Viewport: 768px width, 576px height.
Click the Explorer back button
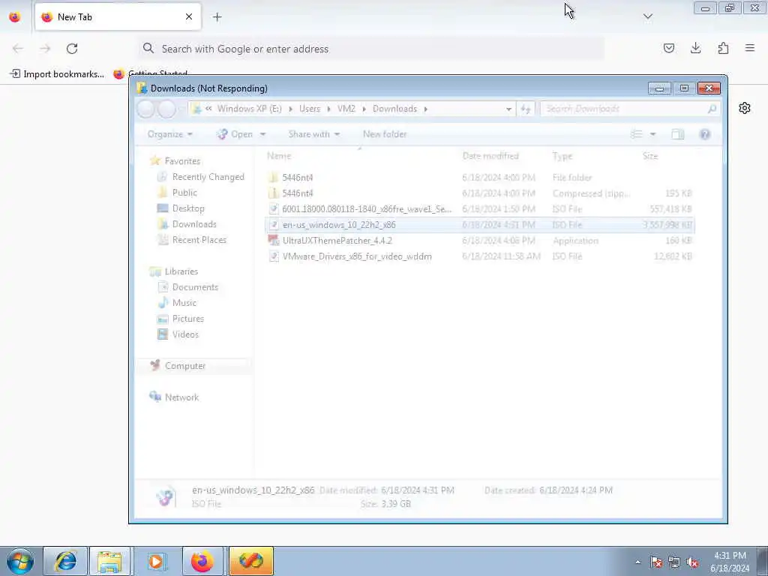click(x=145, y=109)
